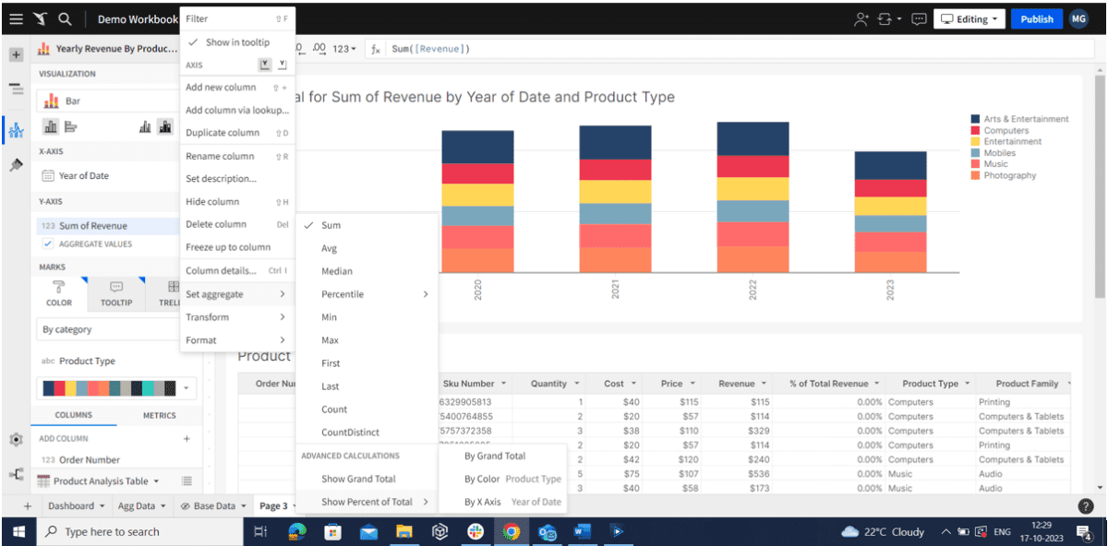Open the Editing mode dropdown

969,18
